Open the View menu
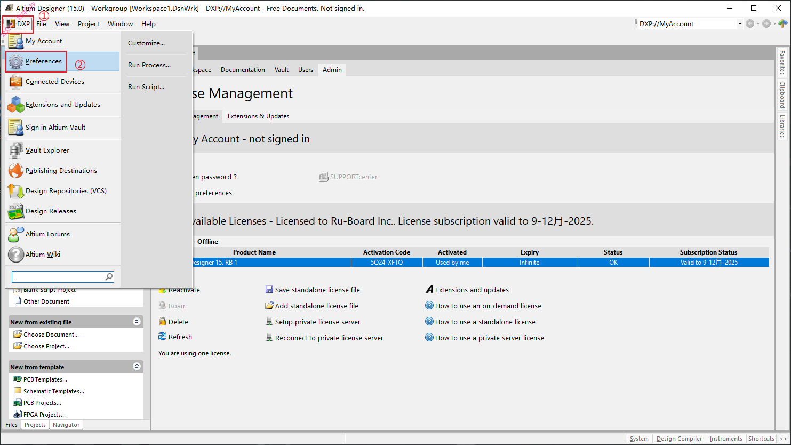 62,24
